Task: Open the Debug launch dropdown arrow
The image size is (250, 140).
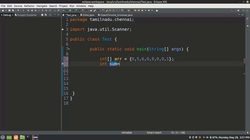Action: point(67,10)
